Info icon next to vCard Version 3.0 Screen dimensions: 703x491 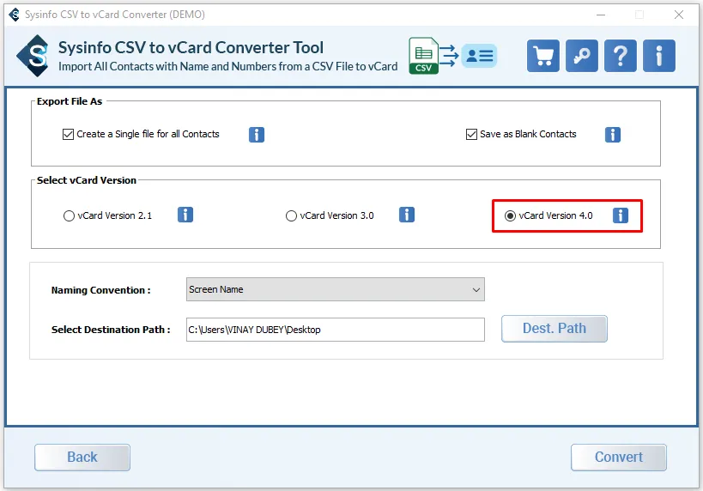407,215
